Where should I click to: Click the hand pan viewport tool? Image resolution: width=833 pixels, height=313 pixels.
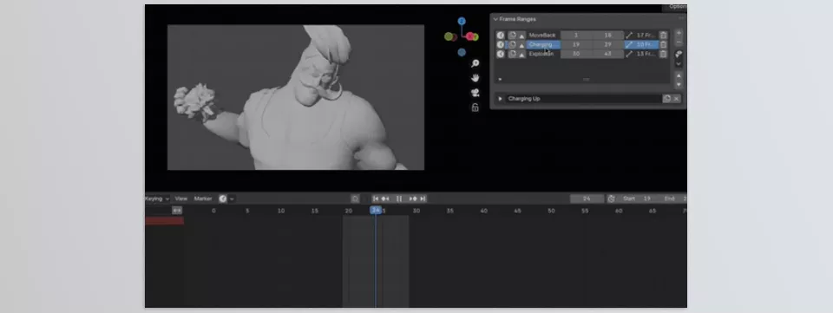click(475, 78)
